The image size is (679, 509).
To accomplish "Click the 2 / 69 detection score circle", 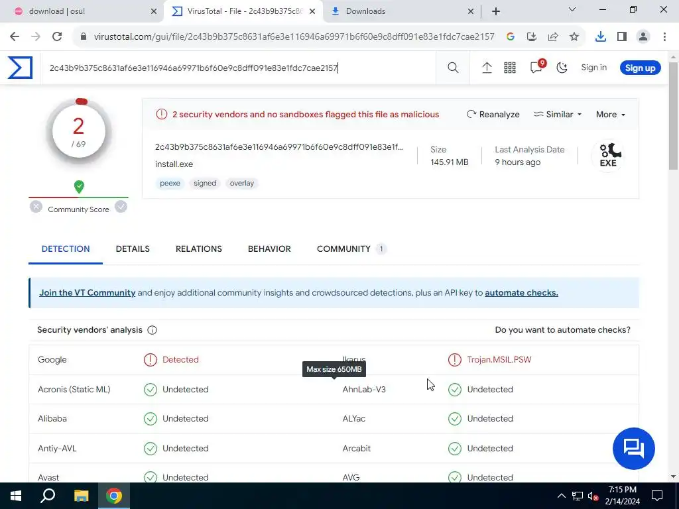I will [x=78, y=132].
